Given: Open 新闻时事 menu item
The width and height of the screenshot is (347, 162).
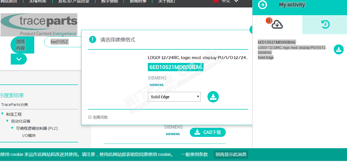Looking at the screenshot, I should 138,1.
